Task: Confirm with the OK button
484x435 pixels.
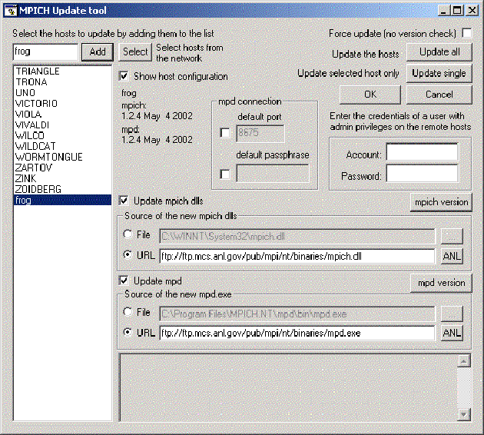Action: pyautogui.click(x=370, y=95)
